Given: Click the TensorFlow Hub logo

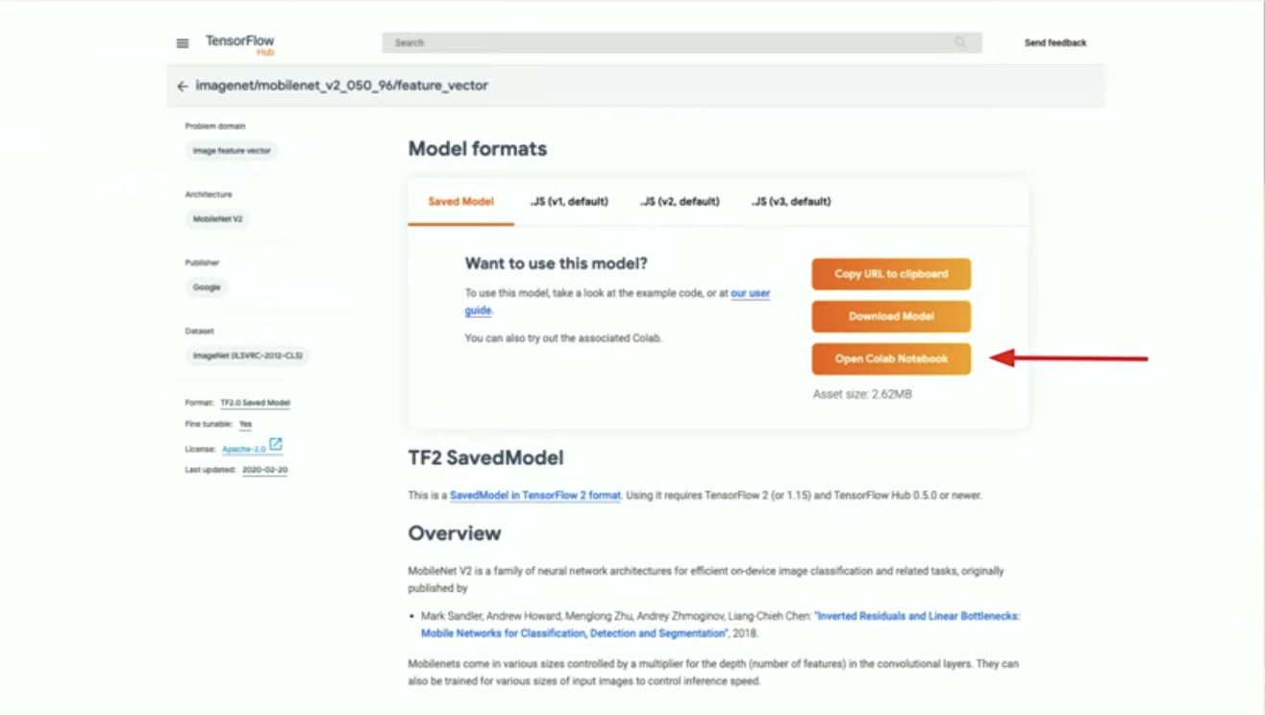Looking at the screenshot, I should click(x=239, y=44).
